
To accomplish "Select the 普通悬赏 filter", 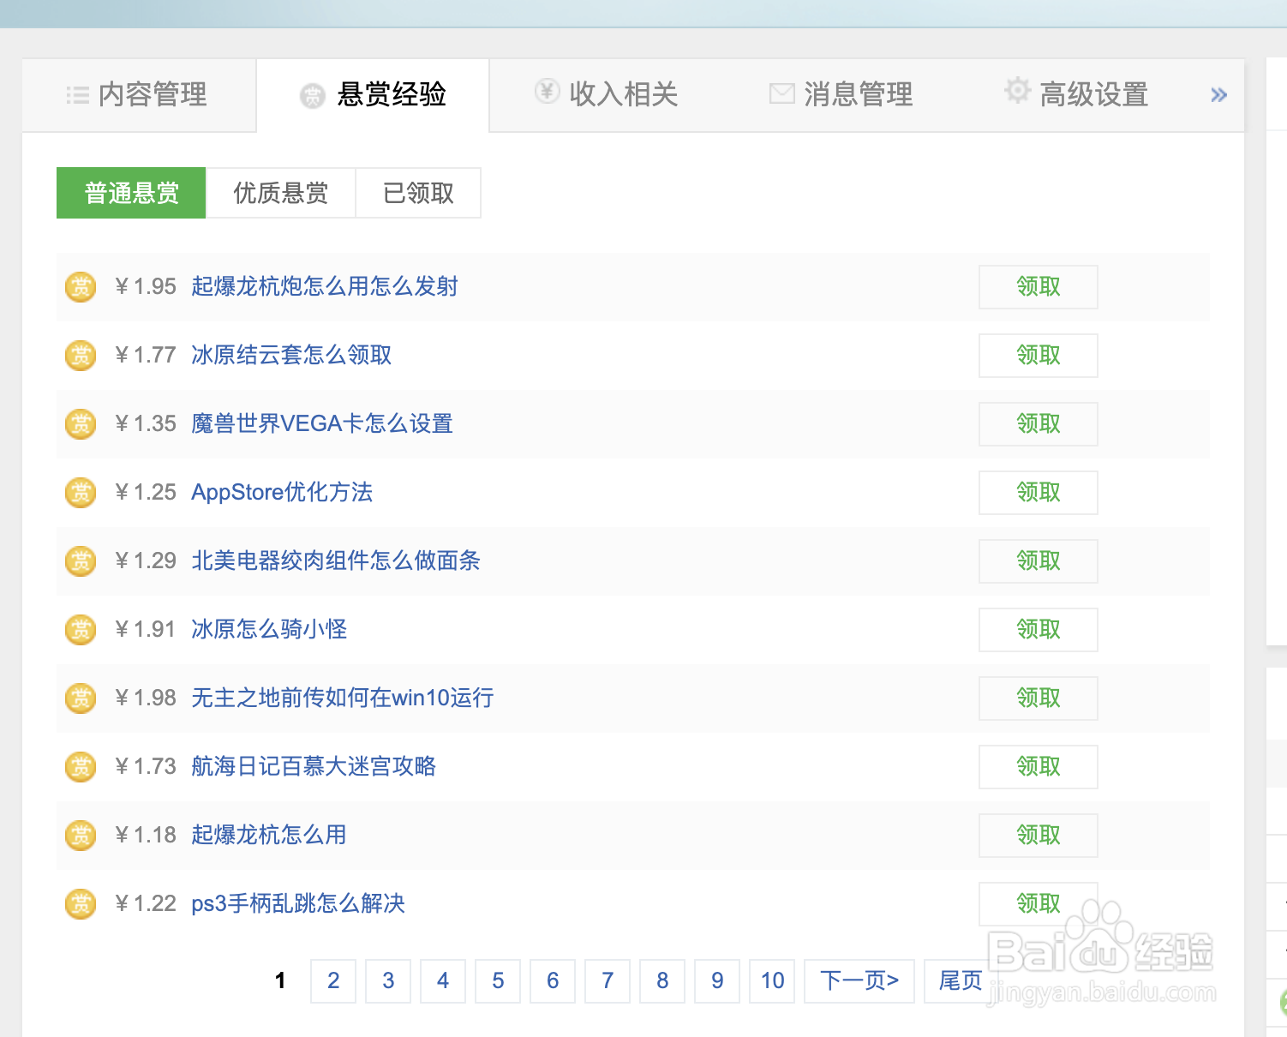I will (x=130, y=193).
